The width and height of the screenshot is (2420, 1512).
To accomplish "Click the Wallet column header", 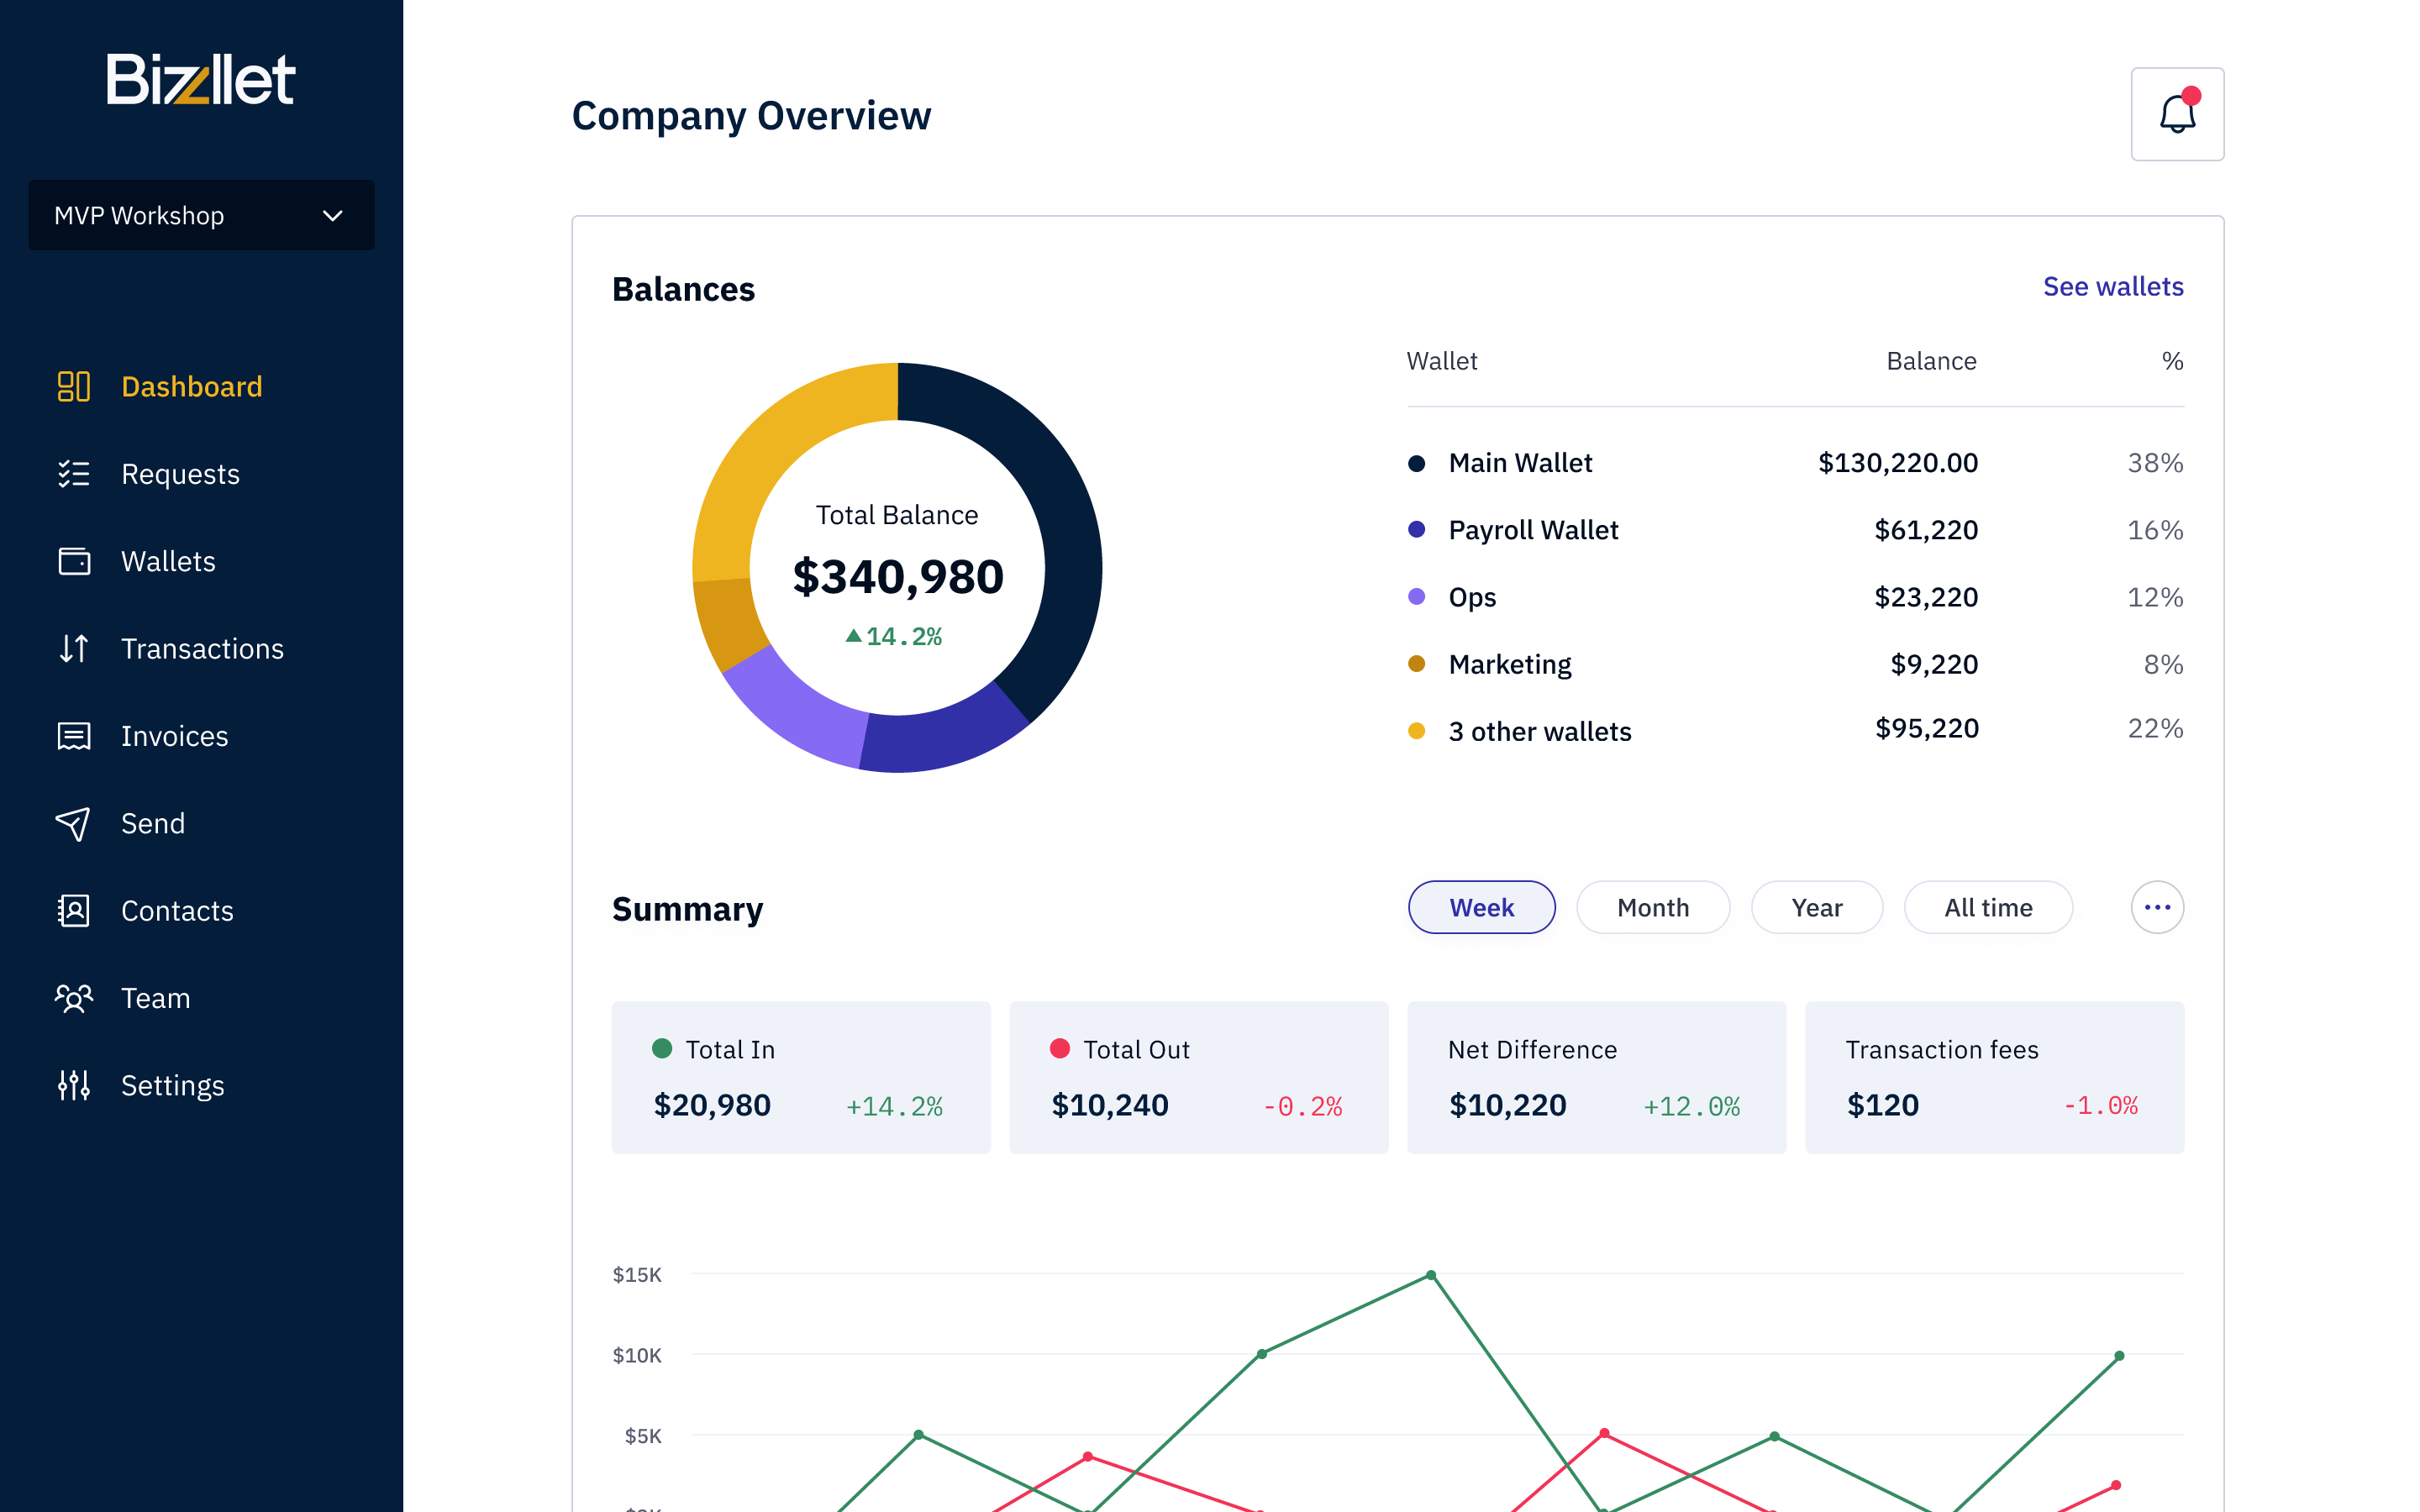I will 1442,361.
